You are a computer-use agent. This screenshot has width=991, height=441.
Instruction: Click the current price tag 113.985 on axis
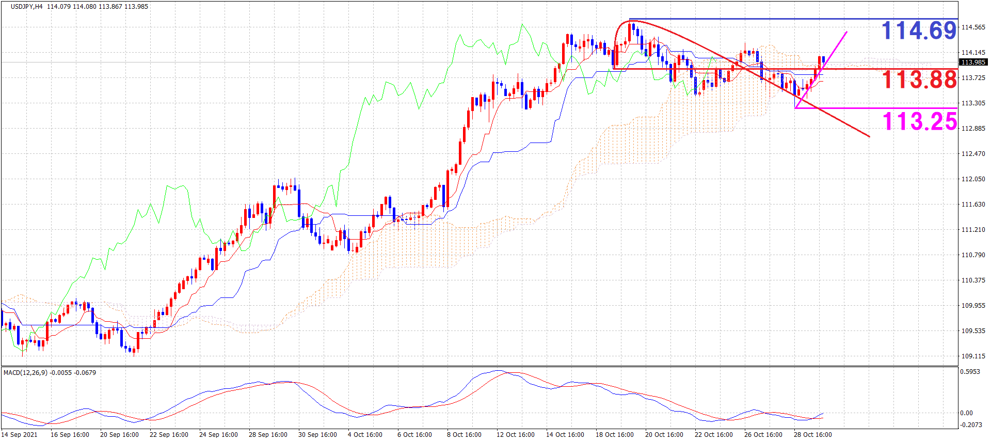click(973, 62)
